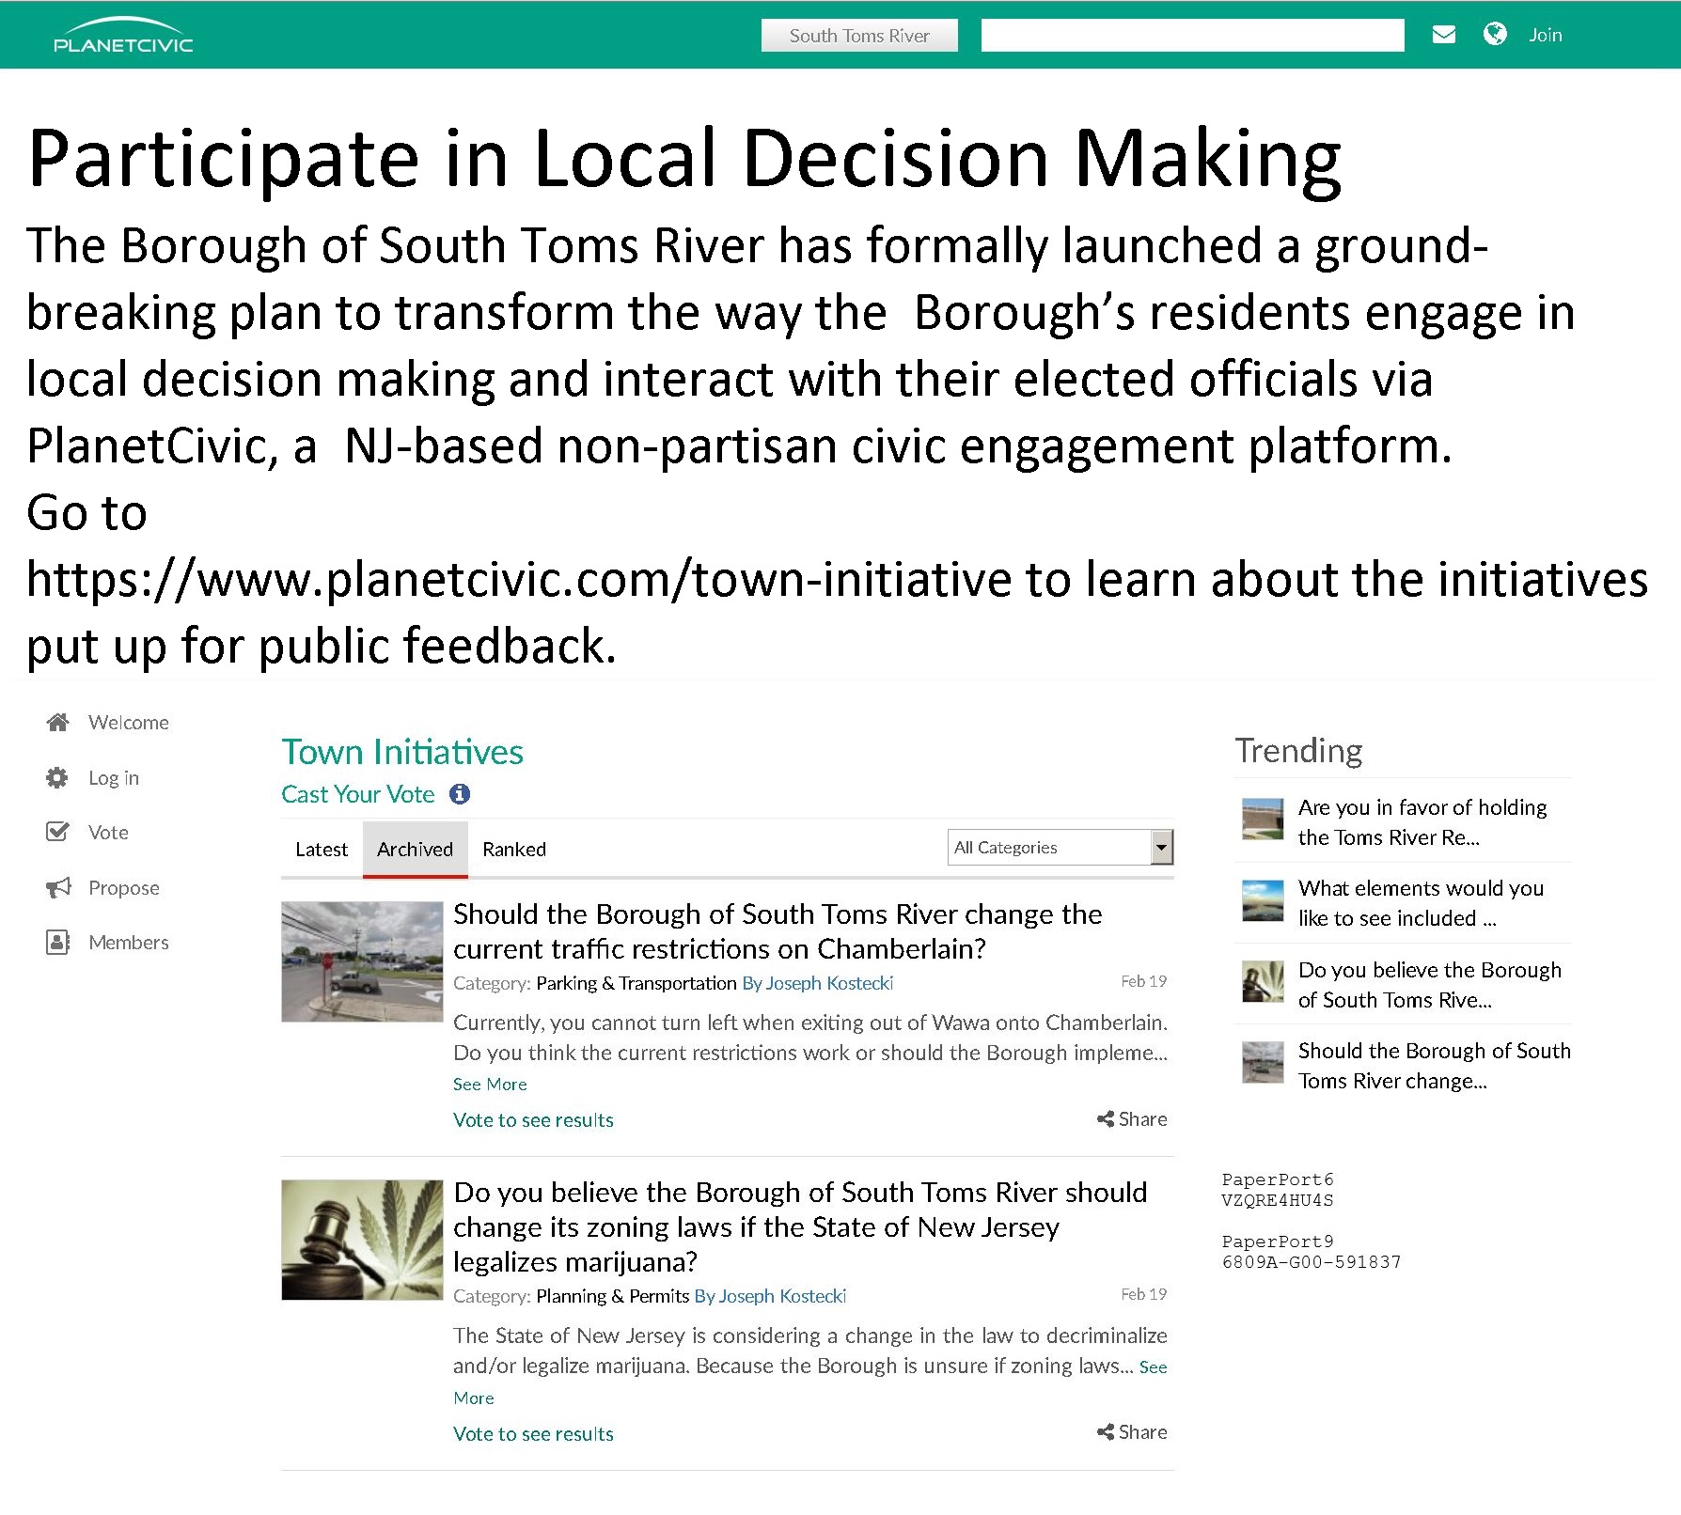Open trending 'Should the Borough of South'

click(1435, 1066)
